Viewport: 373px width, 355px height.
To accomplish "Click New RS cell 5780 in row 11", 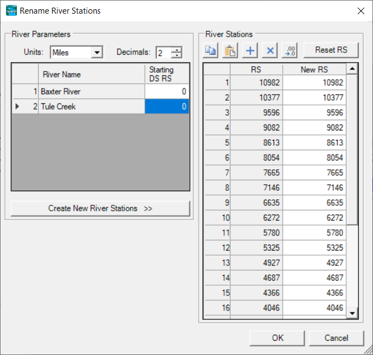I will [x=314, y=233].
